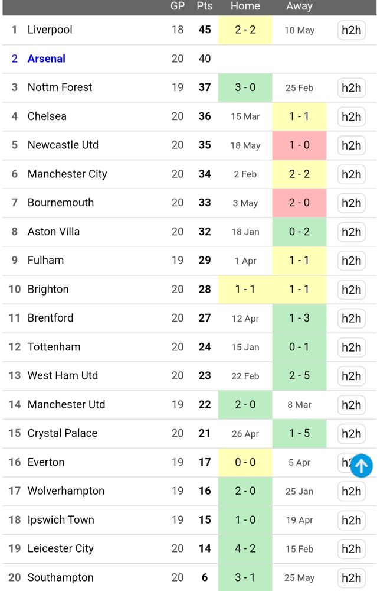
Task: Open h2h for Liverpool row
Action: click(x=351, y=30)
